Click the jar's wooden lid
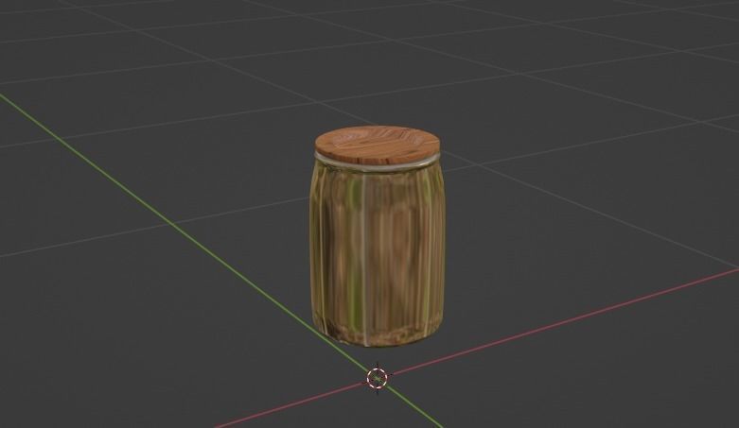 click(378, 143)
